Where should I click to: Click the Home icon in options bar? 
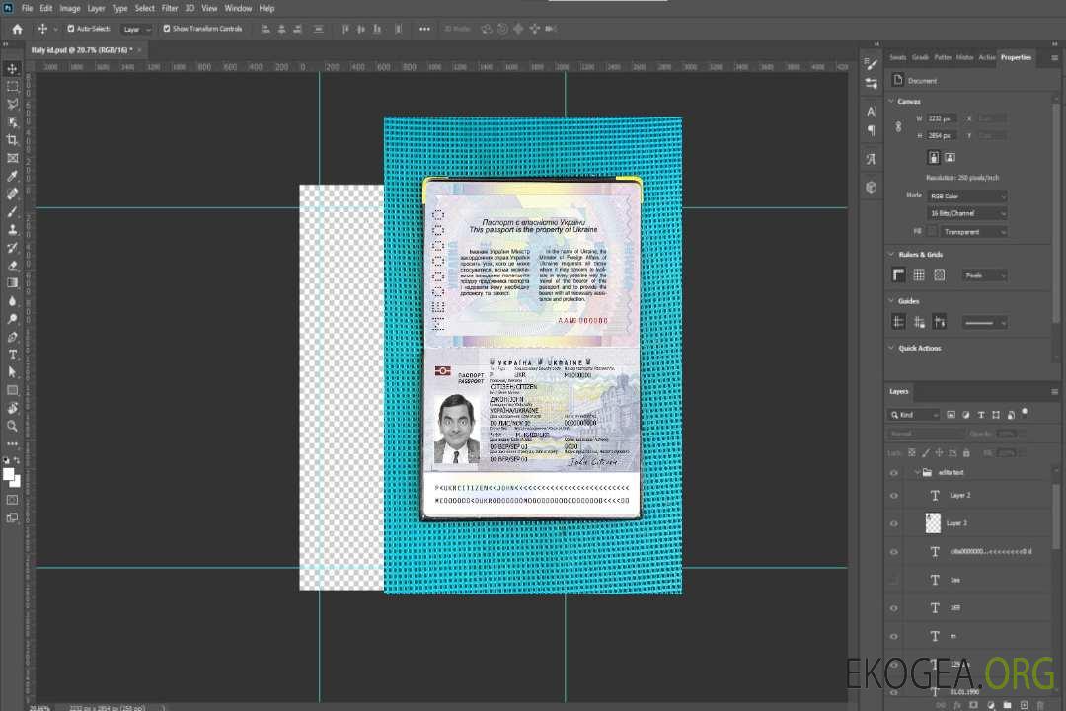pos(17,29)
